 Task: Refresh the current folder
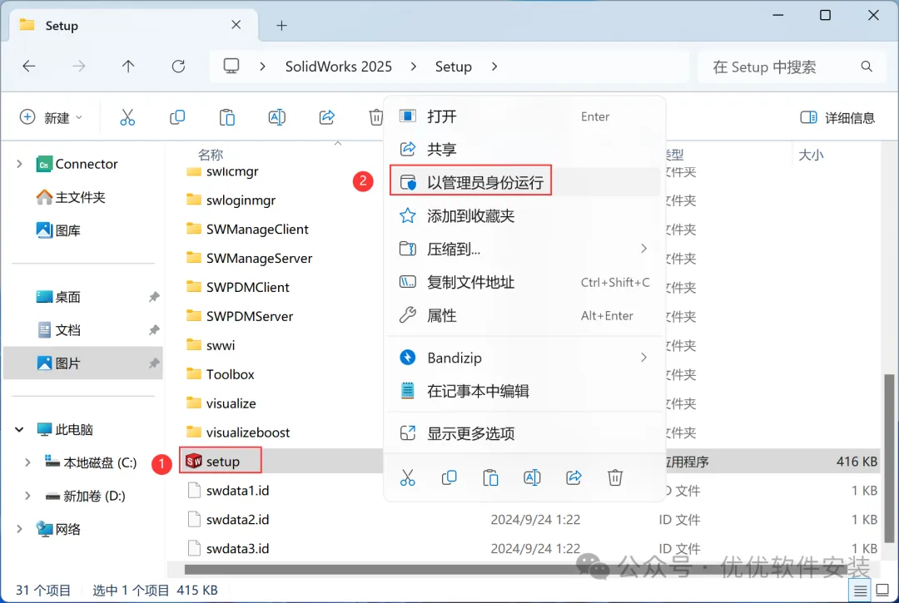[178, 67]
